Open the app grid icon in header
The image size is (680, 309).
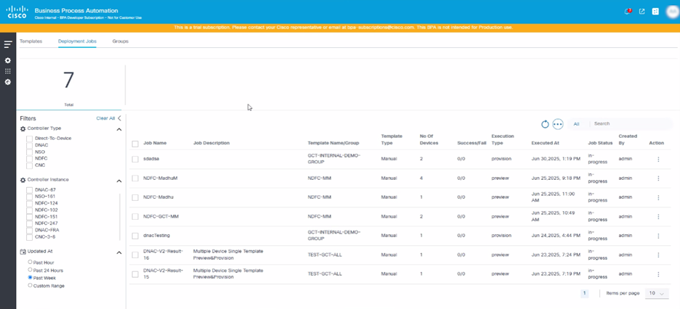(656, 12)
